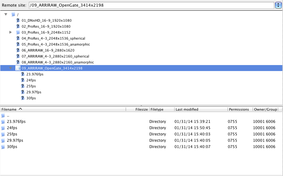Sort by the Filename column header
This screenshot has width=283, height=176.
tap(63, 109)
